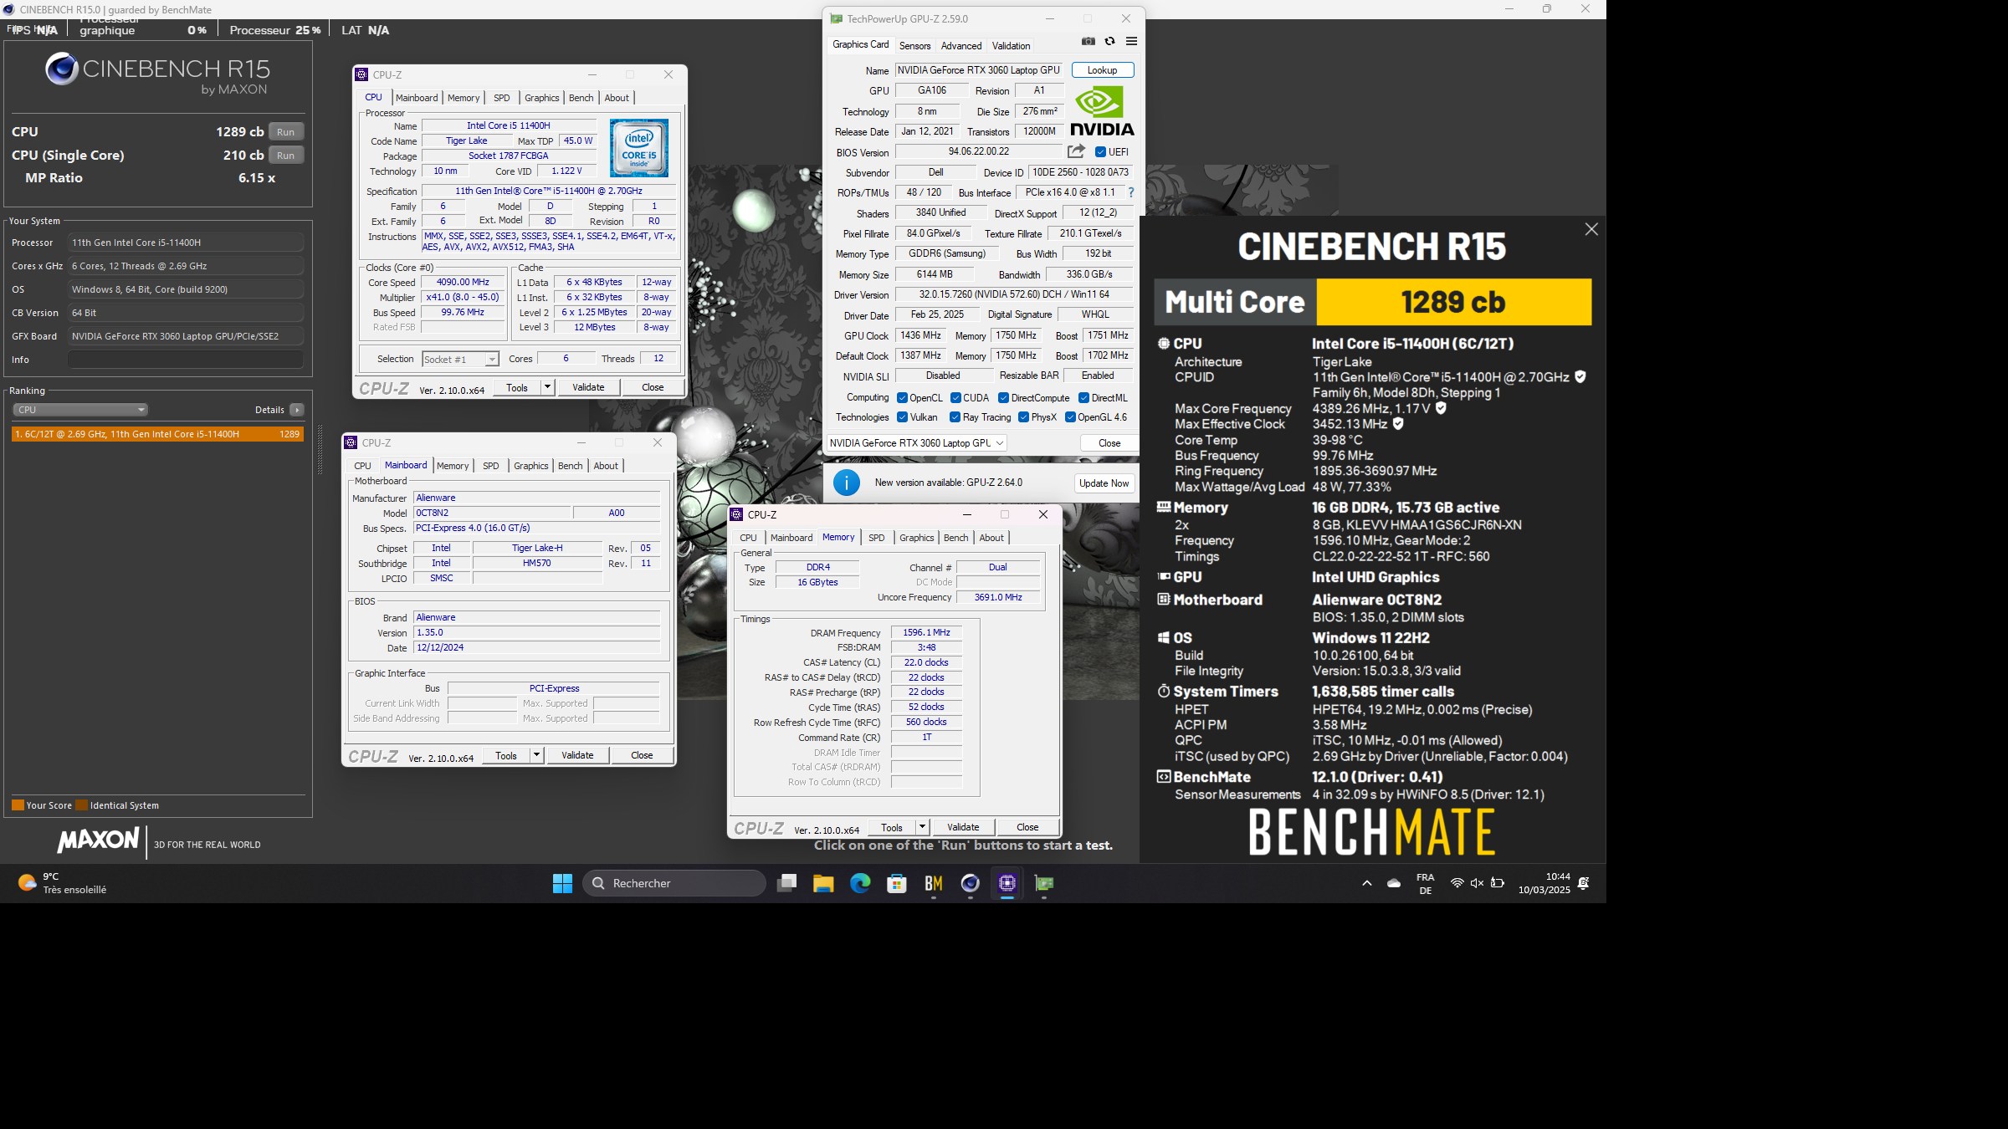Open the Socket #1 selection dropdown
Screen dimensions: 2008x1129
pyautogui.click(x=460, y=360)
